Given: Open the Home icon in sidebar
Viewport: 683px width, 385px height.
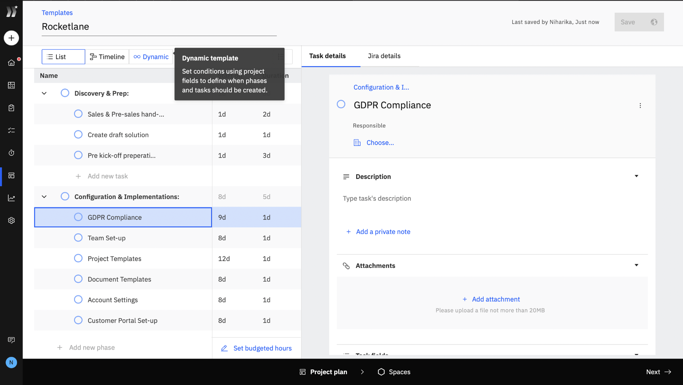Looking at the screenshot, I should 11,63.
